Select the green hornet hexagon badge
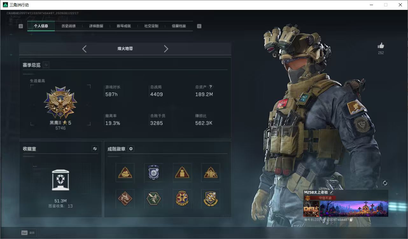 154,199
